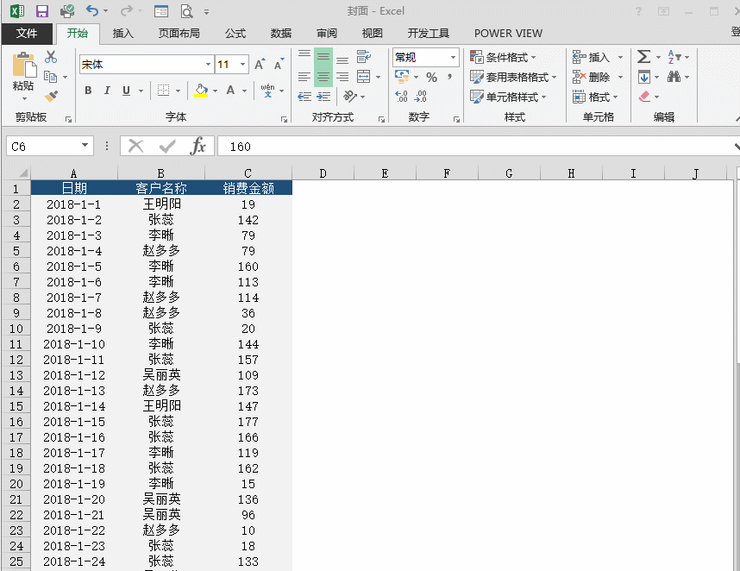Open the font name dropdown 宋体

pos(209,65)
